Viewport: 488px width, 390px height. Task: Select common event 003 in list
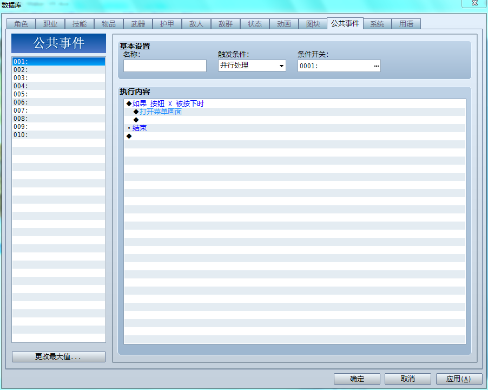click(x=58, y=77)
